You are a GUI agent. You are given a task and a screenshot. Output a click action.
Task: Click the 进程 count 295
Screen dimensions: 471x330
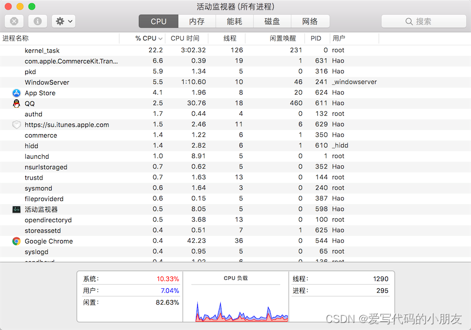(382, 291)
